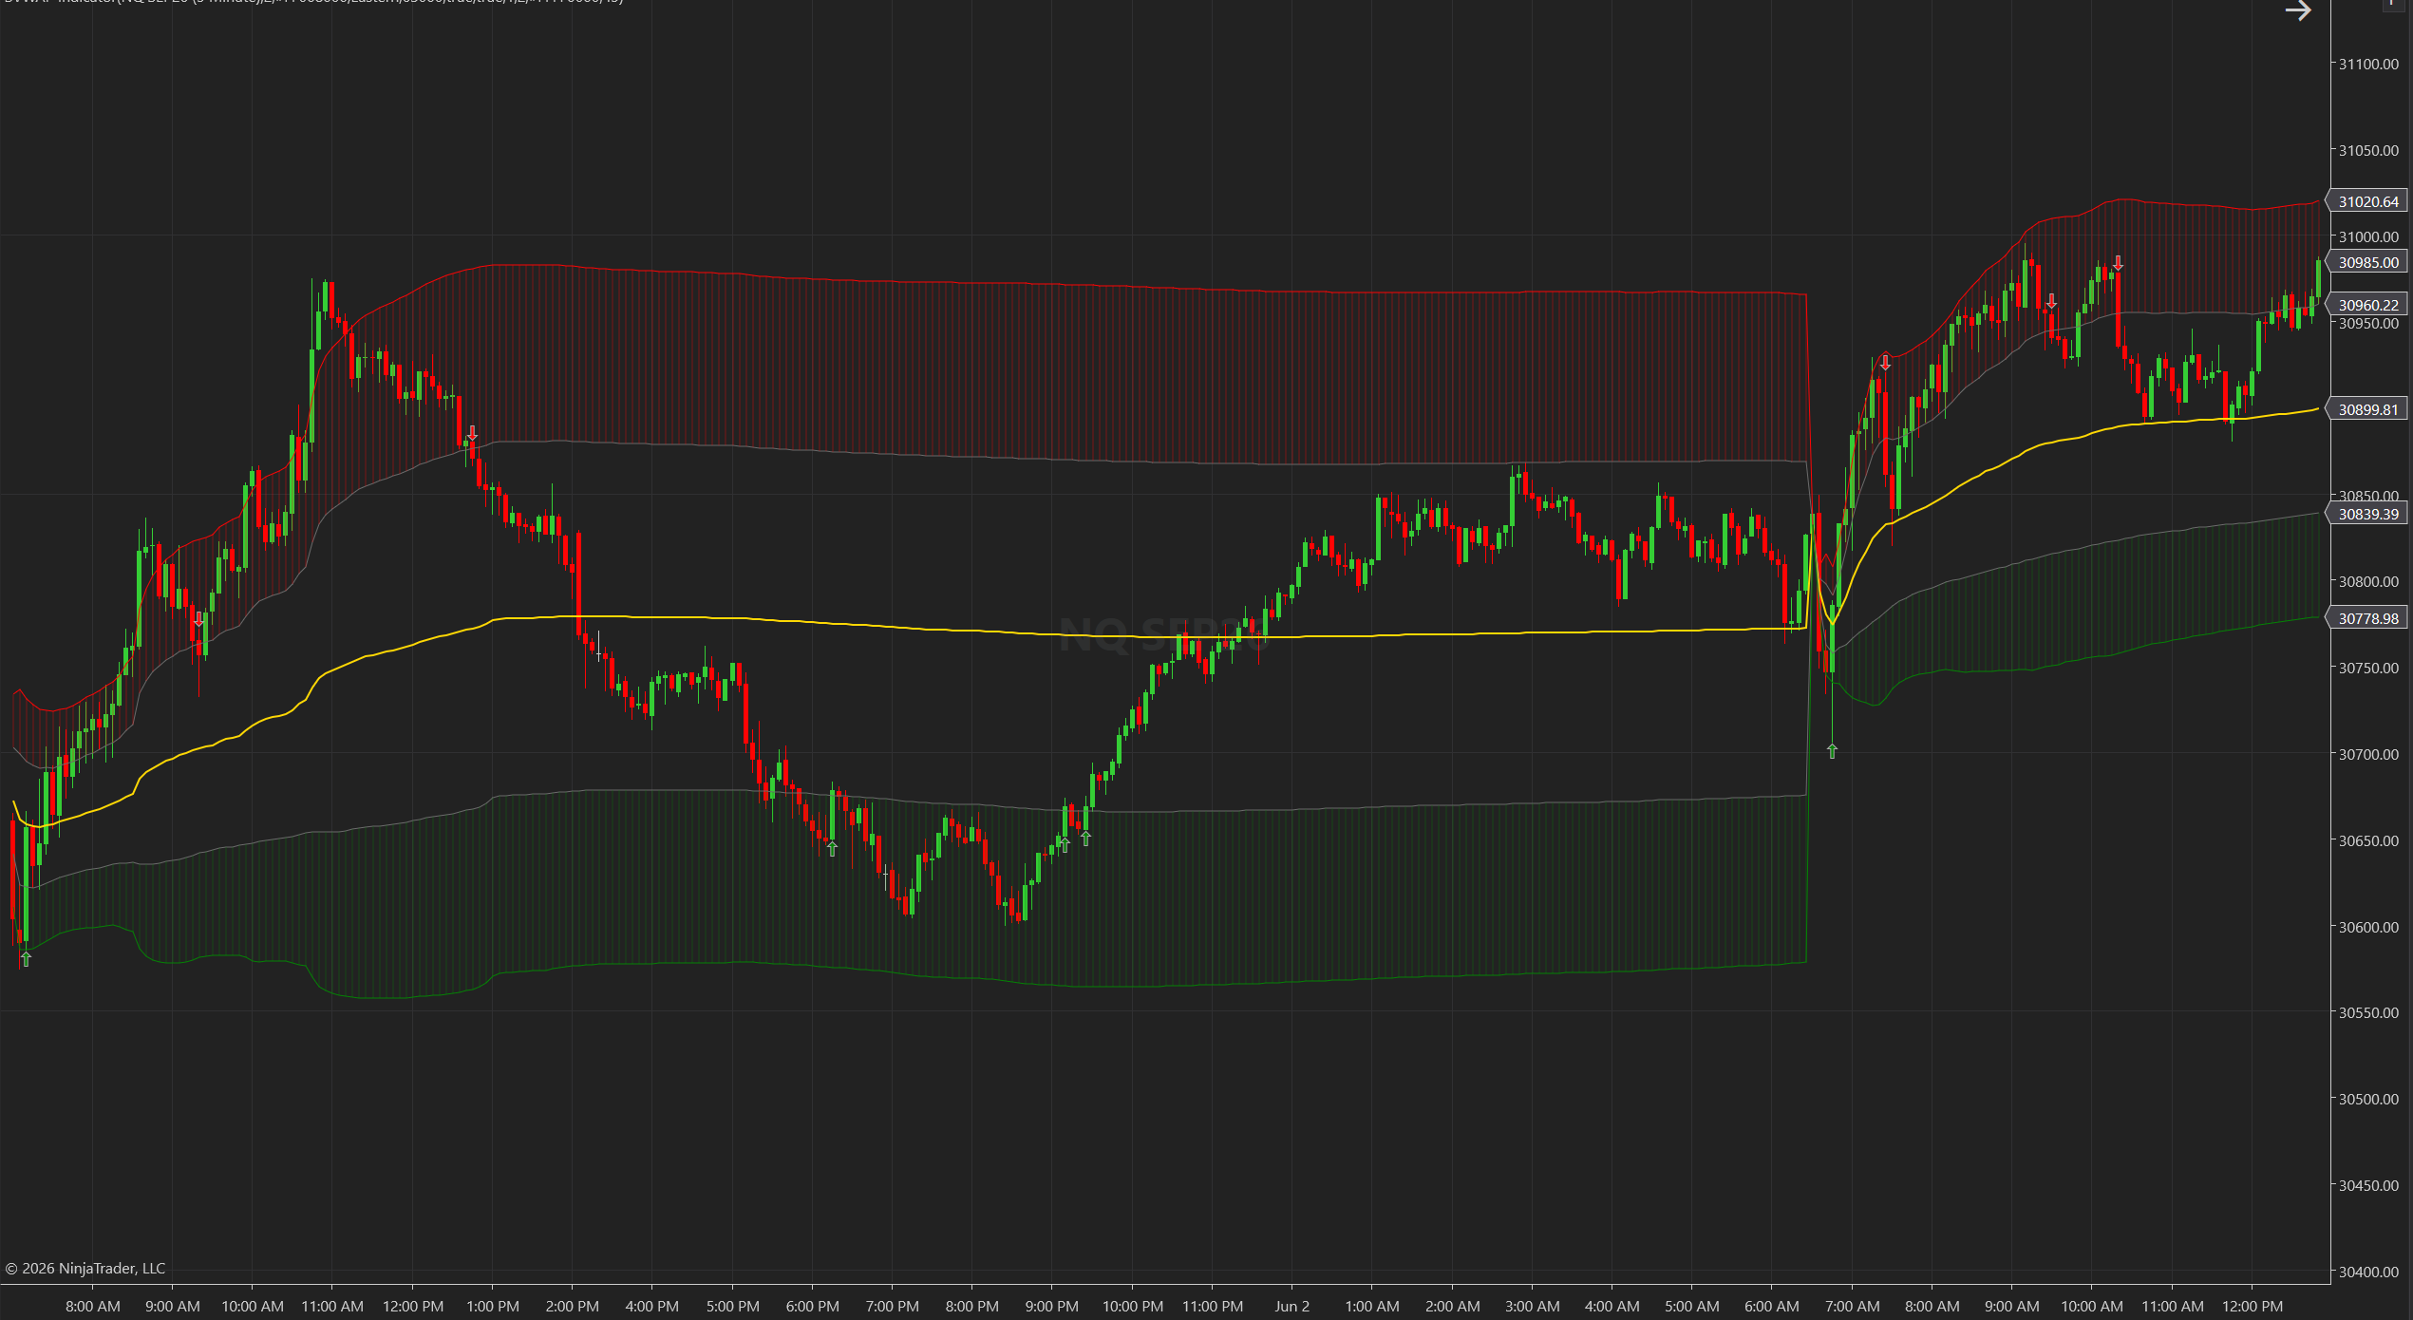2413x1320 pixels.
Task: Click the 3:00 AM time axis label
Action: point(1532,1306)
